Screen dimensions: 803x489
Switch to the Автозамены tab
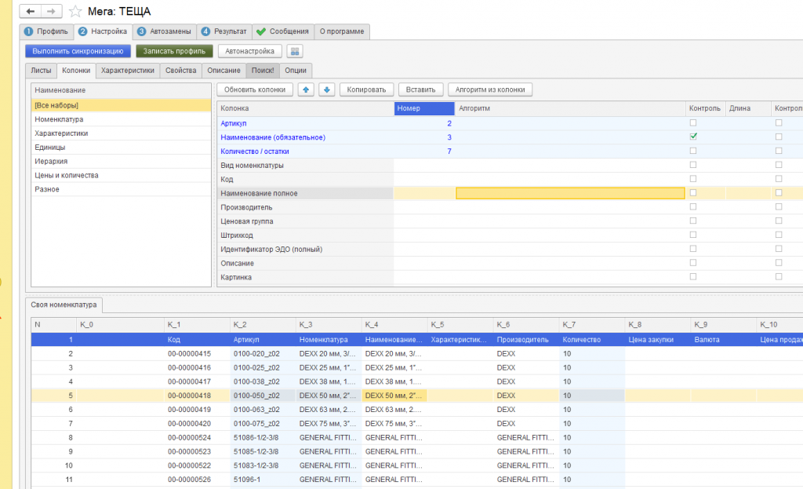coord(163,31)
